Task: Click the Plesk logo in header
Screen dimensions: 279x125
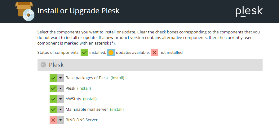Action: click(249, 11)
